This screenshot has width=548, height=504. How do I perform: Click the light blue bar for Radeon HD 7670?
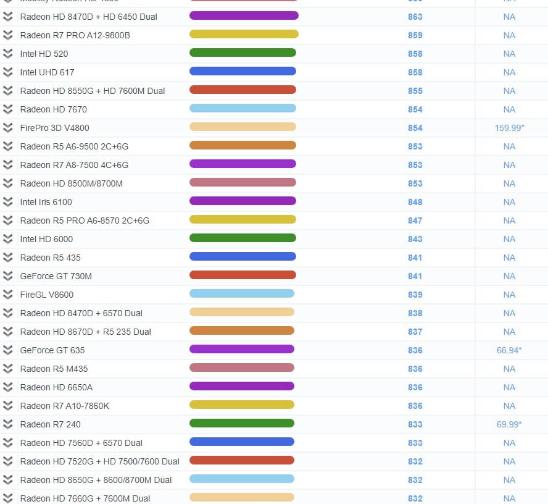tap(243, 109)
